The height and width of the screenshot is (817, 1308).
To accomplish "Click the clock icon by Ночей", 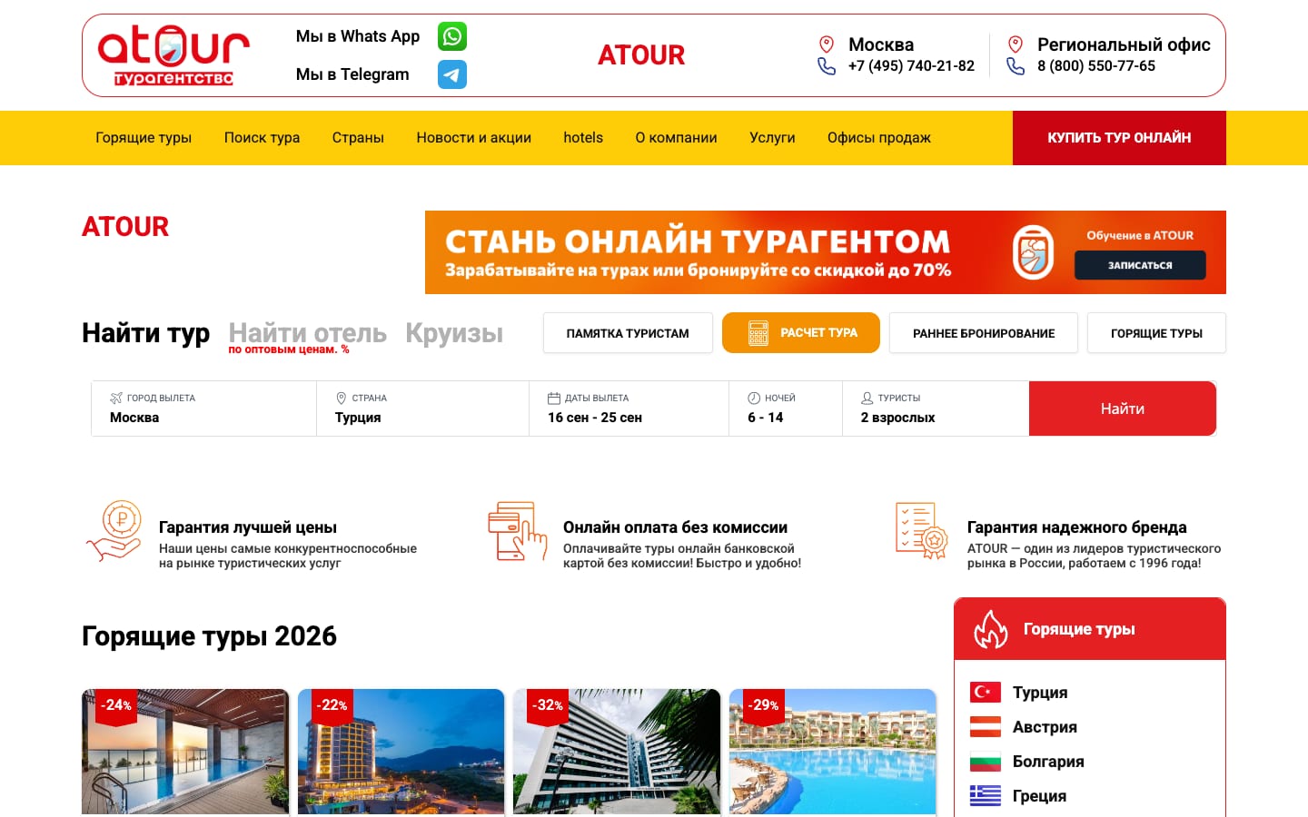I will coord(754,398).
